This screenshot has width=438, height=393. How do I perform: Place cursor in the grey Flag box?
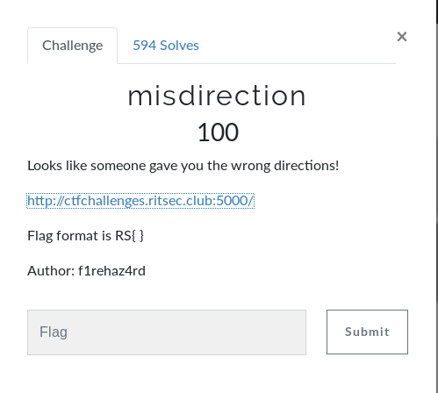167,332
